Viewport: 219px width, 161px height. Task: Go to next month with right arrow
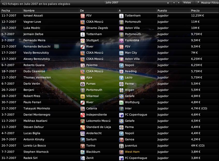coord(179,3)
